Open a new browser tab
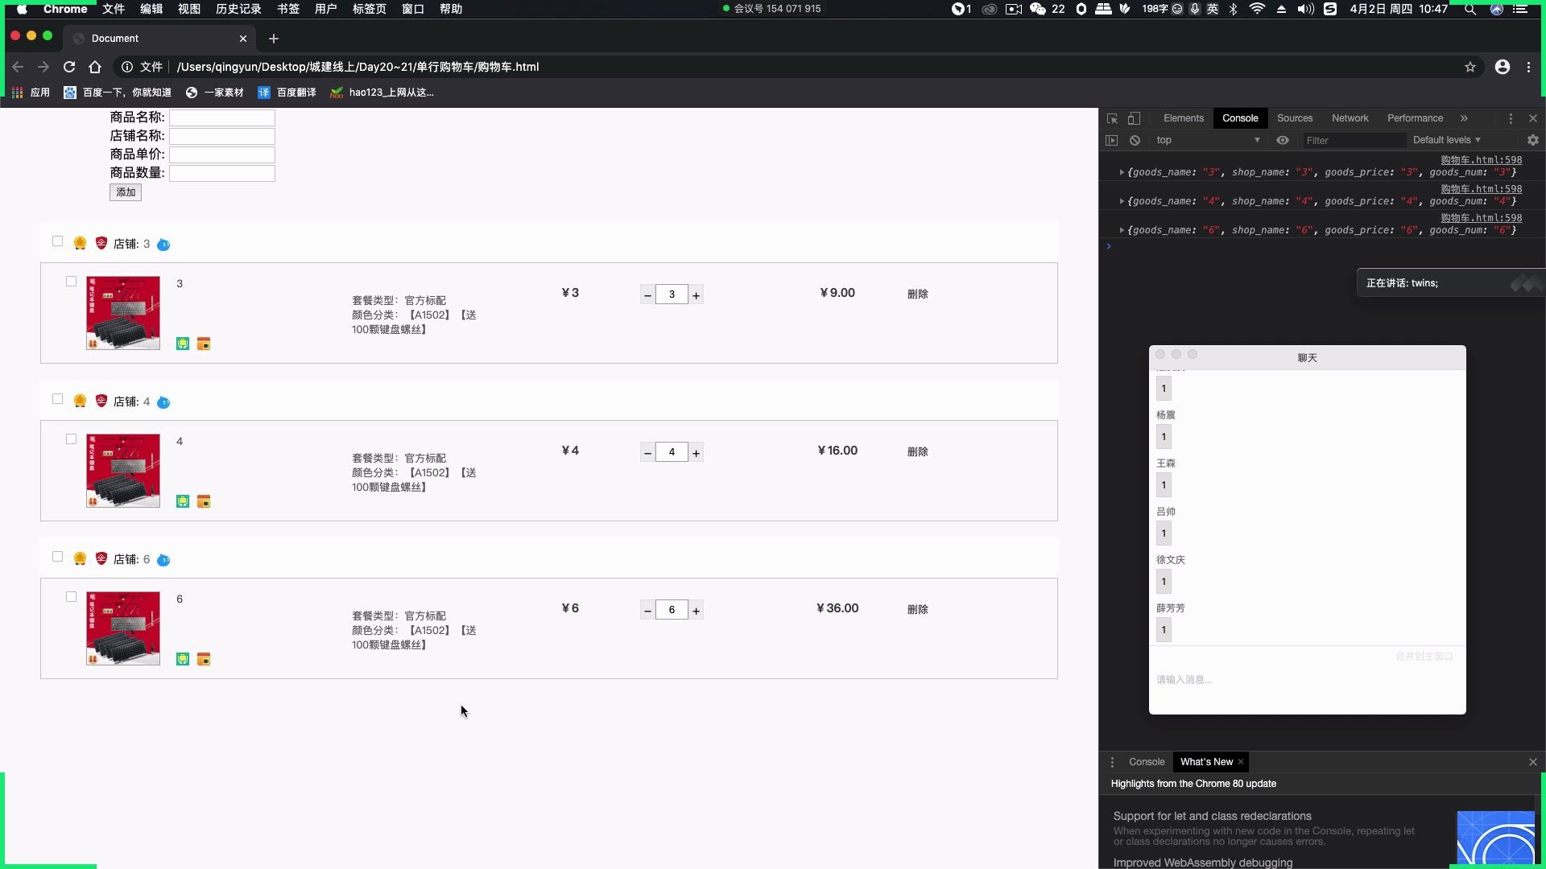The width and height of the screenshot is (1546, 869). coord(274,39)
